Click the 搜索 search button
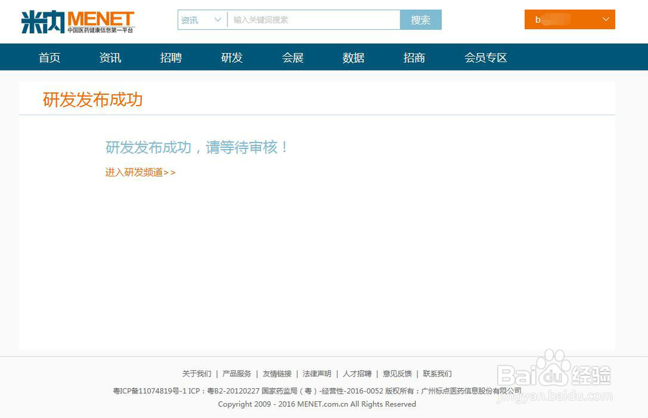The height and width of the screenshot is (418, 648). click(421, 20)
